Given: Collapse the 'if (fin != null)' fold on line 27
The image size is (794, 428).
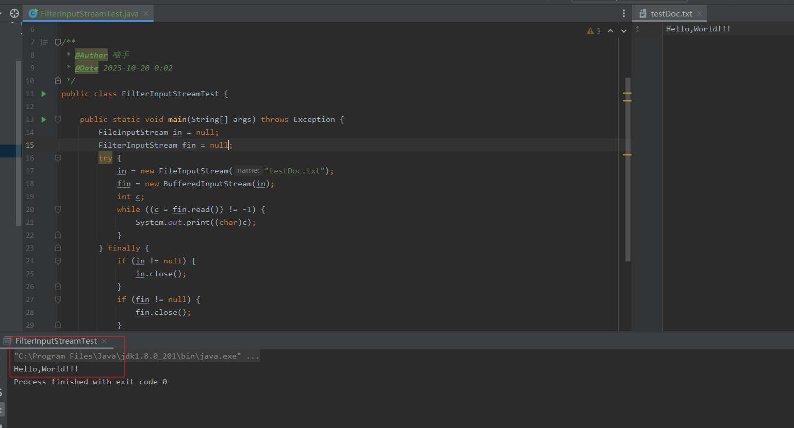Looking at the screenshot, I should click(x=58, y=299).
